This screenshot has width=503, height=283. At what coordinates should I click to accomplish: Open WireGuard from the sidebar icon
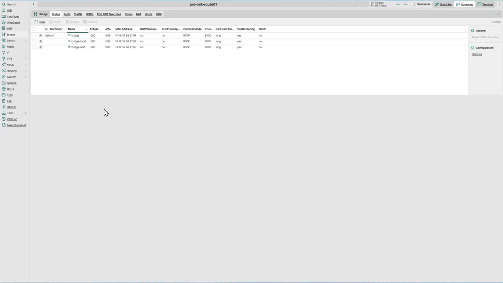point(4,22)
